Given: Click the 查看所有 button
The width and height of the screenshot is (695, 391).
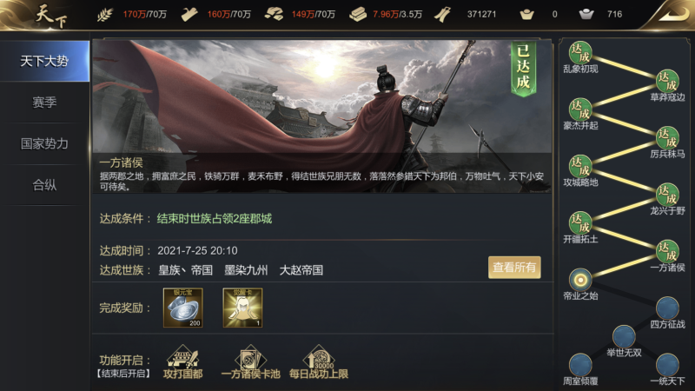Looking at the screenshot, I should click(514, 268).
